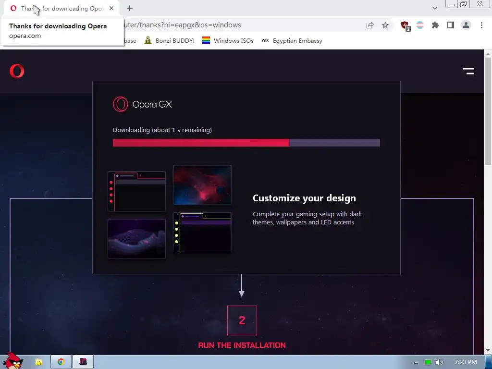The width and height of the screenshot is (492, 369).
Task: Click the page vertical scrollbar thumb
Action: [x=488, y=110]
